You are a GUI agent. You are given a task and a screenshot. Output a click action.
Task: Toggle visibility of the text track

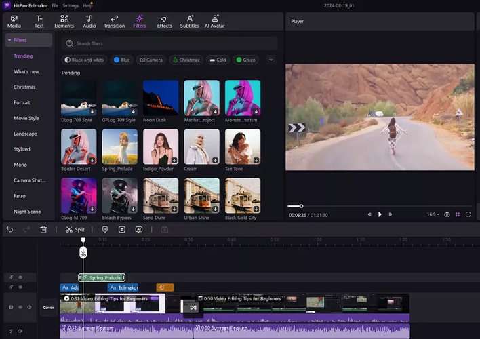[20, 287]
